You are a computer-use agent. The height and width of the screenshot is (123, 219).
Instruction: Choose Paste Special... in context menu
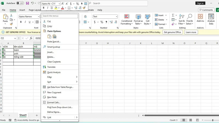(60, 42)
